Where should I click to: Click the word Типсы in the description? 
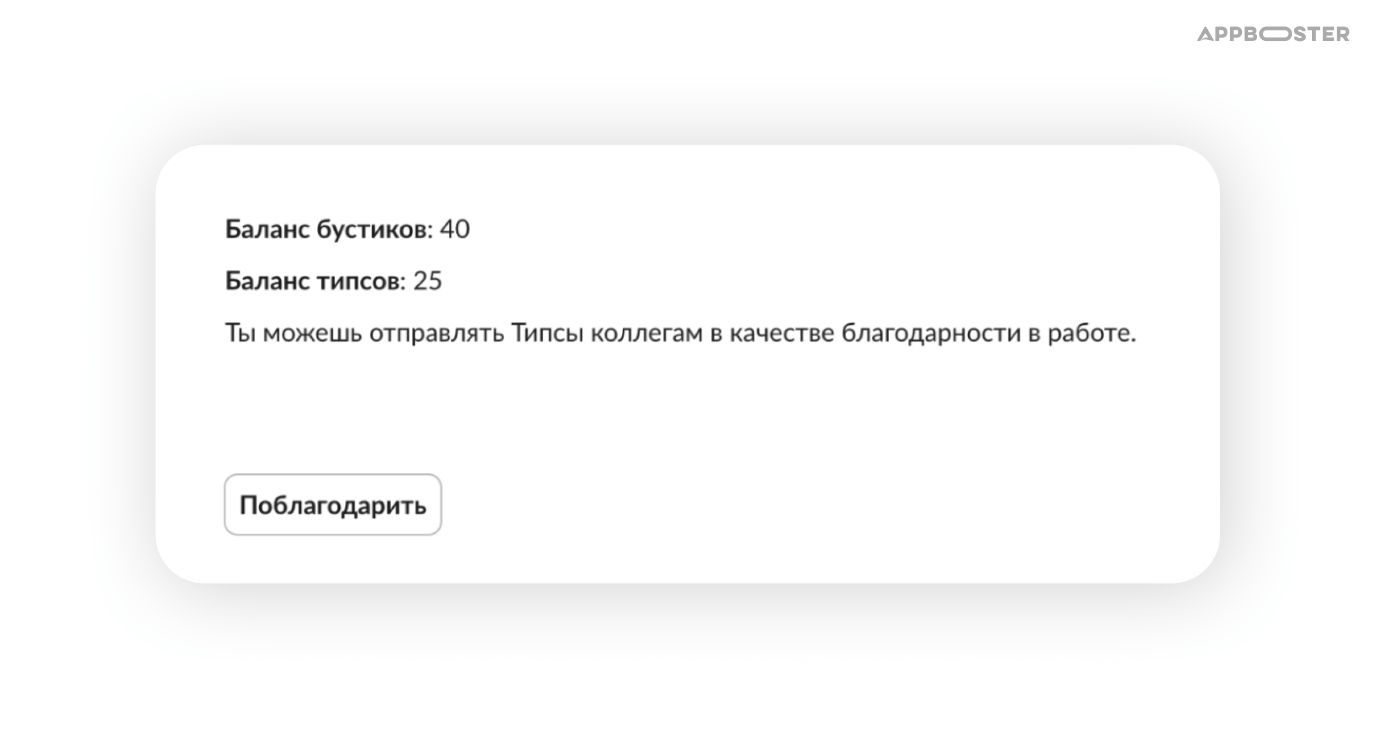tap(547, 333)
